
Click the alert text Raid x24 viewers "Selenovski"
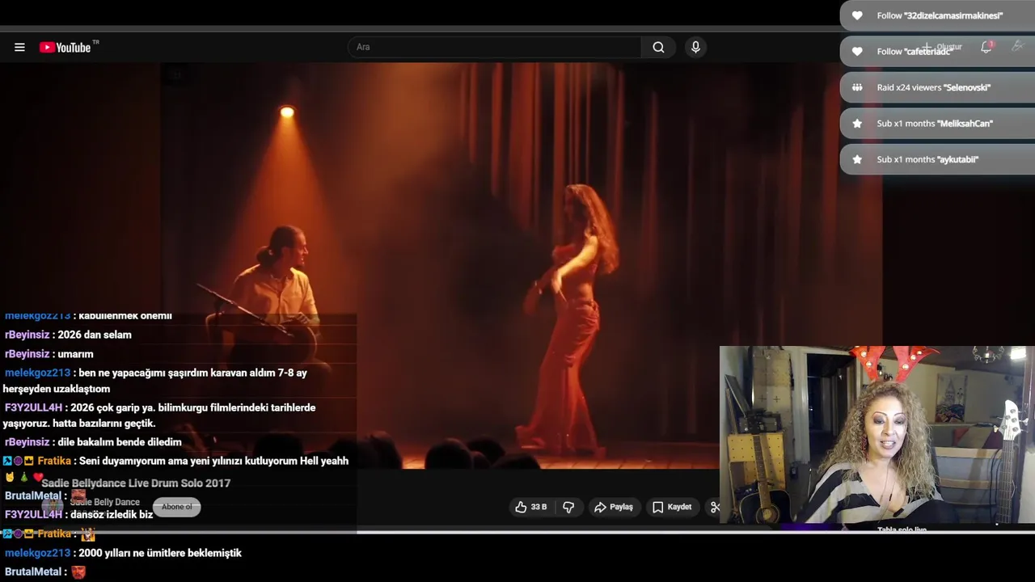(x=933, y=87)
